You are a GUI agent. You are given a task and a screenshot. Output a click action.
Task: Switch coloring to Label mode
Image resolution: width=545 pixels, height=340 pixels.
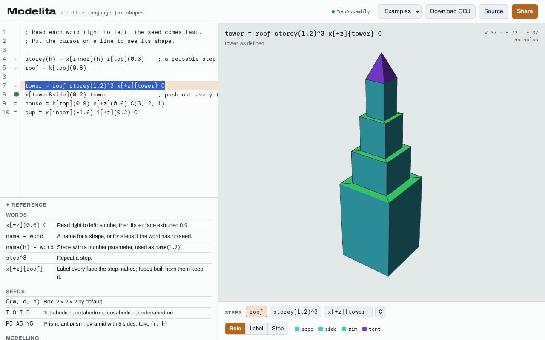pos(256,329)
